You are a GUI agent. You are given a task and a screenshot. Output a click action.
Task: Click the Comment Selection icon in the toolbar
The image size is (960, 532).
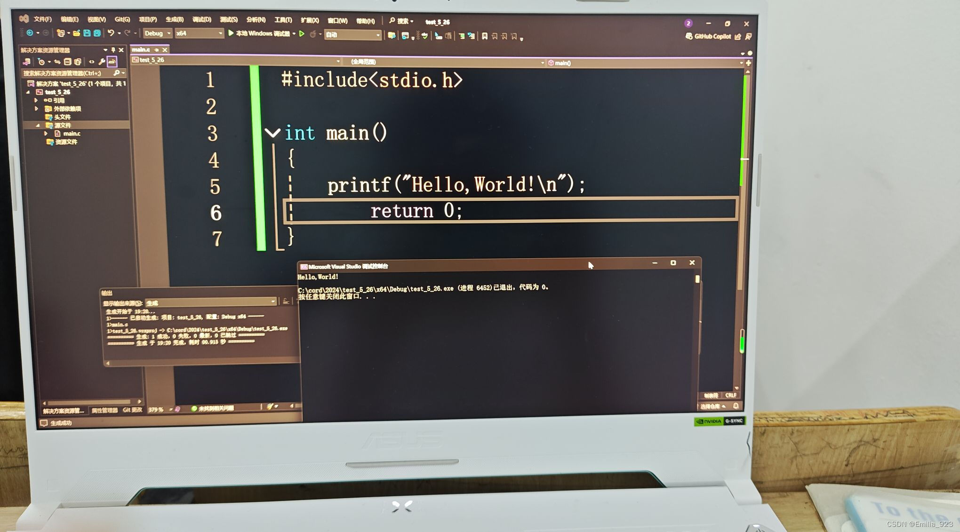coord(462,36)
